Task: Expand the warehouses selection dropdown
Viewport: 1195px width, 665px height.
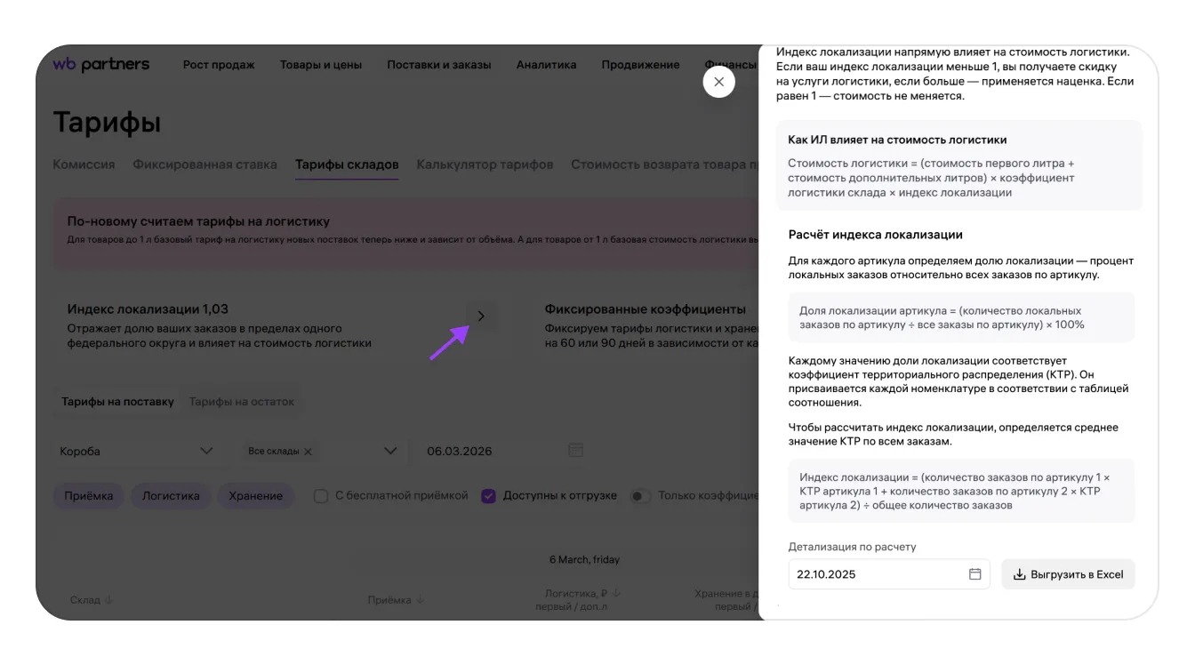Action: click(389, 451)
